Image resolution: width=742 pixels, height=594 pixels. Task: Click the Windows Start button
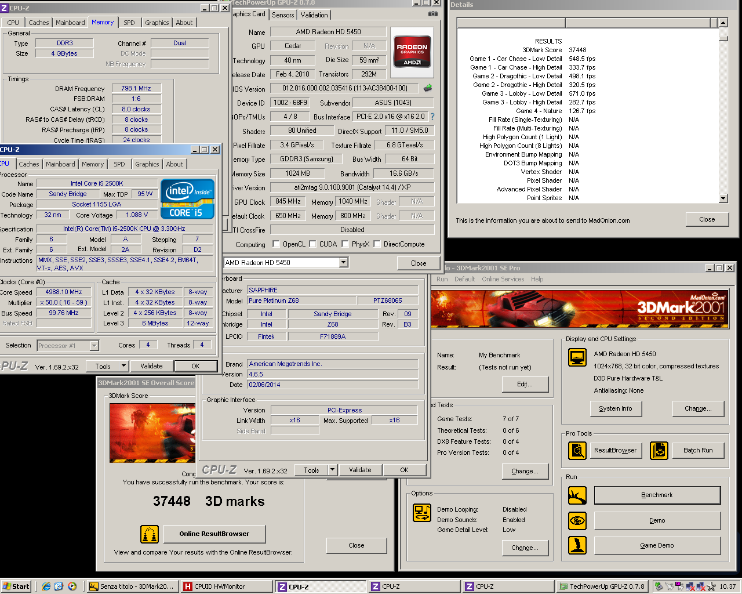[x=16, y=586]
